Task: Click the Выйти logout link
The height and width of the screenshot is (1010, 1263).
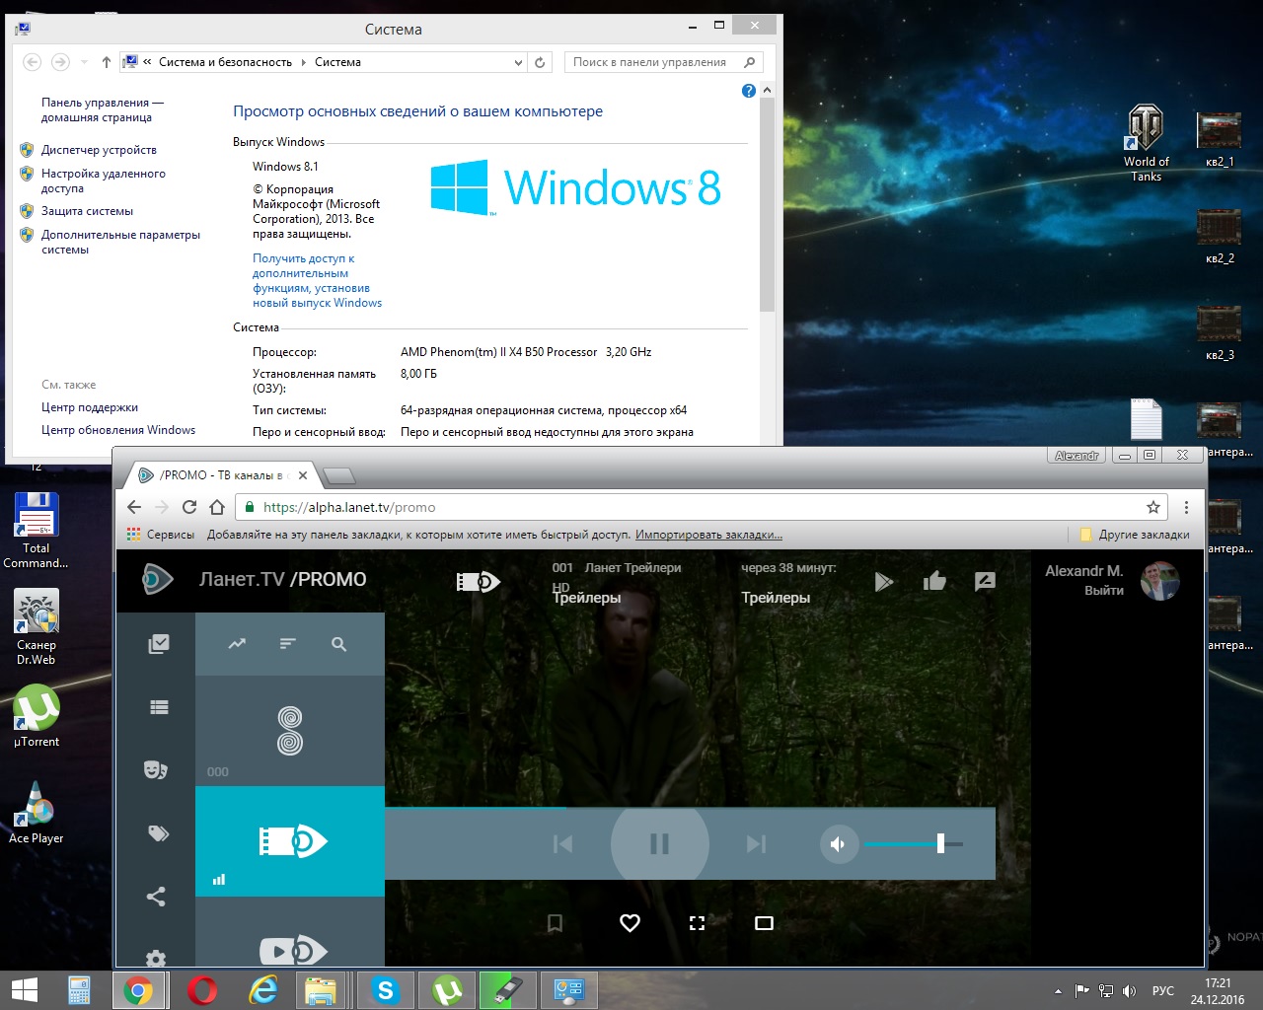Action: point(1103,591)
